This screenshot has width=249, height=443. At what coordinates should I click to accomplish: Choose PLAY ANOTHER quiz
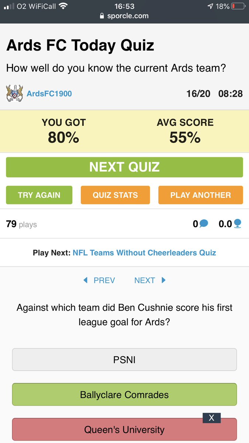201,195
